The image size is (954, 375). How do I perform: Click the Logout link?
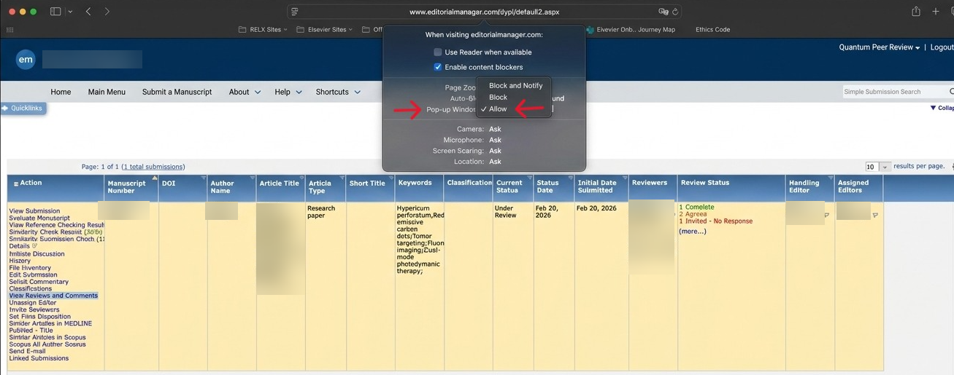[x=942, y=47]
